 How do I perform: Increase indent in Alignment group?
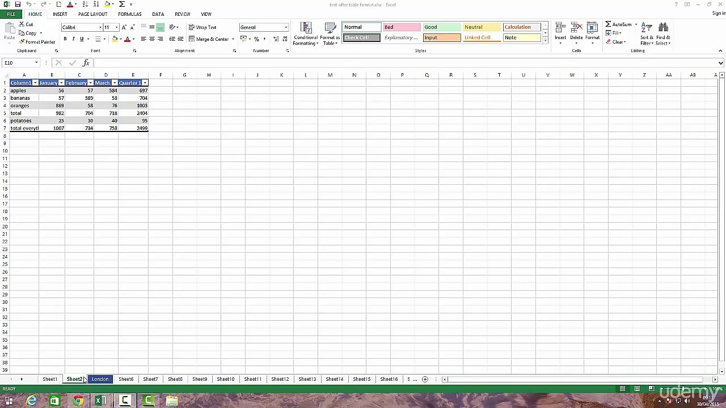[x=180, y=39]
